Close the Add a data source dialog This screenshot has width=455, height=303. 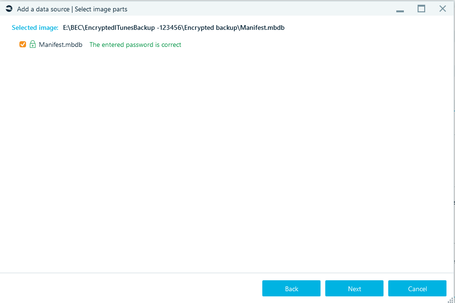click(x=443, y=9)
